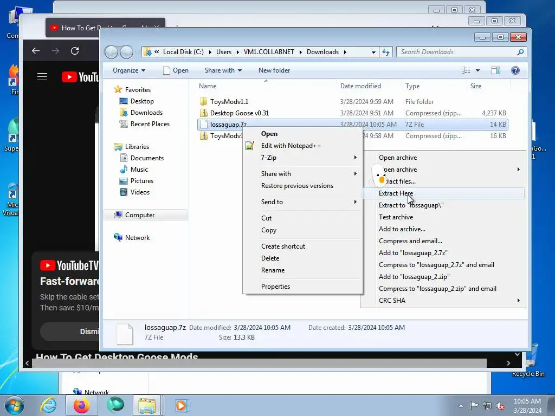555x416 pixels.
Task: Click the Action Center flag tray icon
Action: pos(474,406)
